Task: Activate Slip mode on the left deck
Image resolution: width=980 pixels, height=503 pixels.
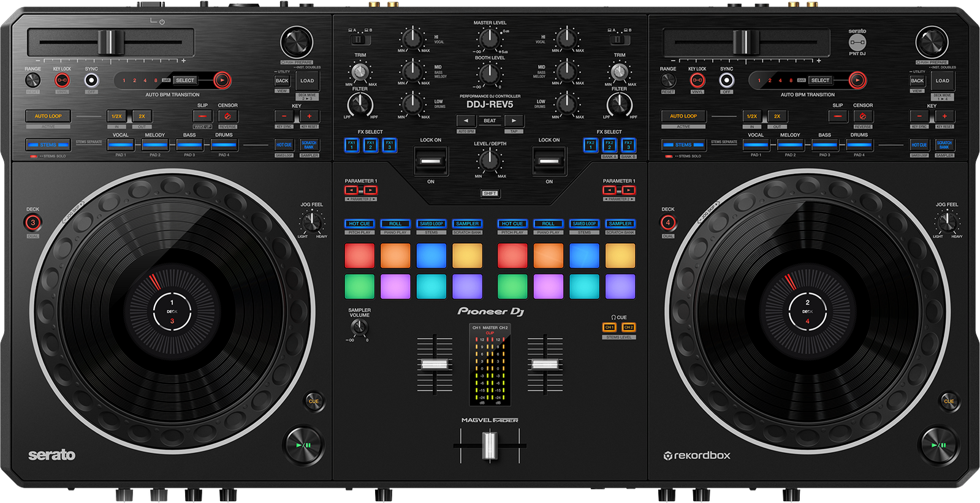Action: pyautogui.click(x=202, y=116)
